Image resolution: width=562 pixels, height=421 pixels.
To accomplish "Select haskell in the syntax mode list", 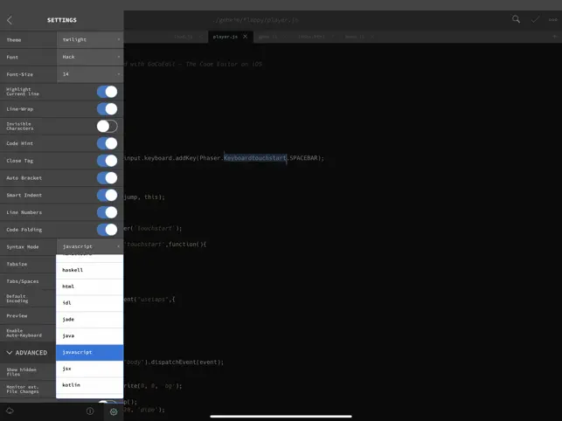I will [x=89, y=270].
